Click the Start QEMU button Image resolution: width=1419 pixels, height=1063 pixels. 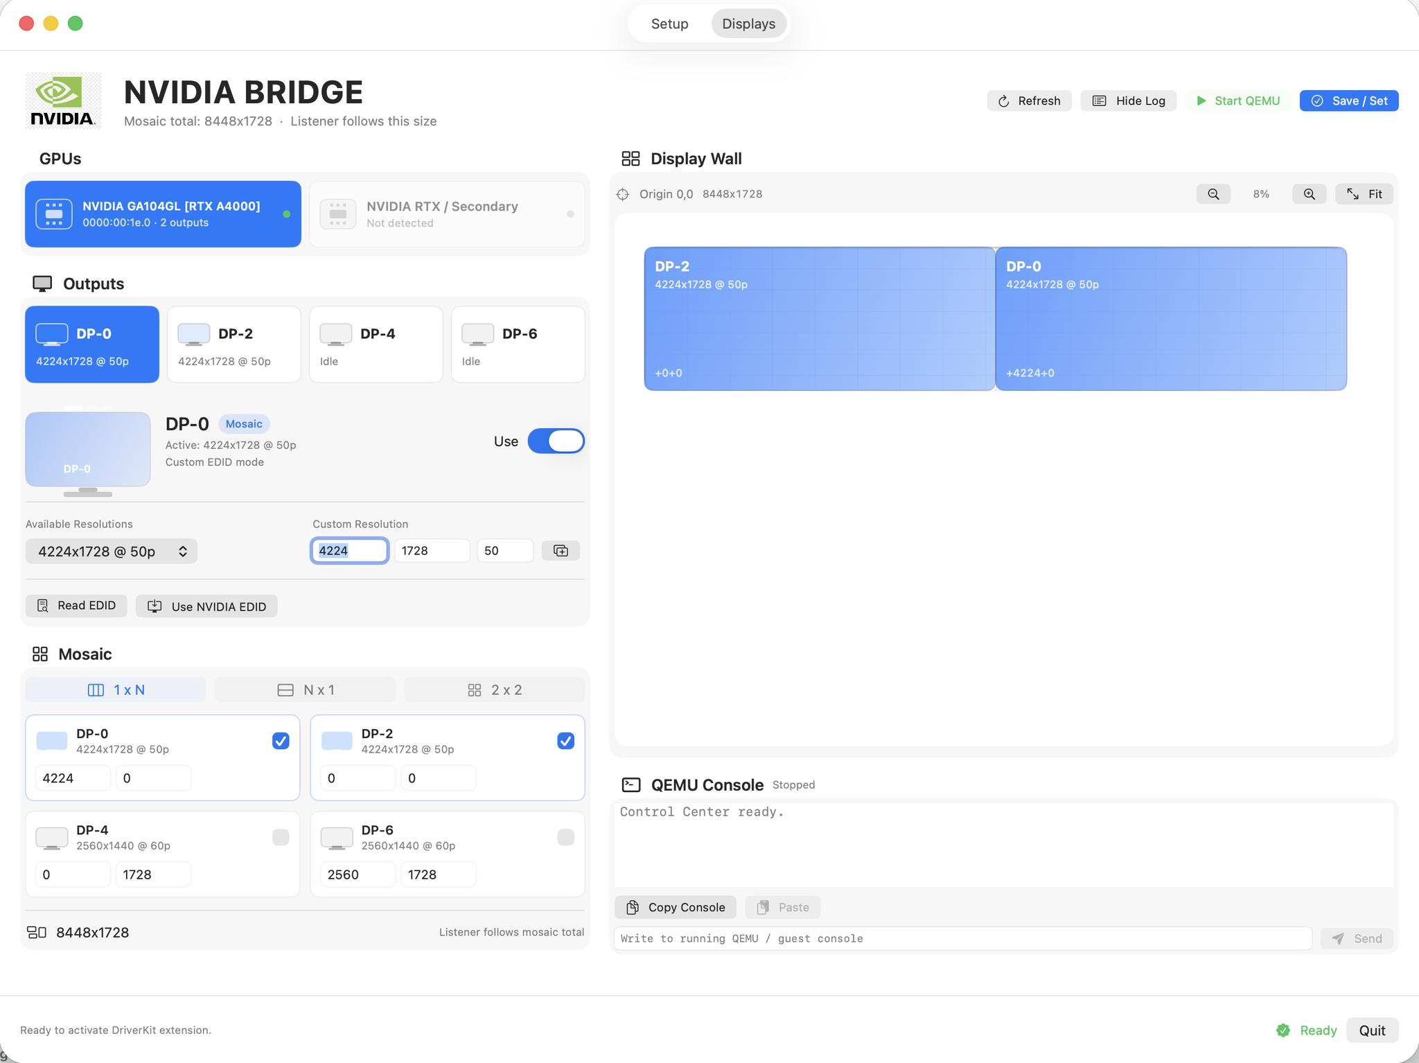[x=1238, y=100]
